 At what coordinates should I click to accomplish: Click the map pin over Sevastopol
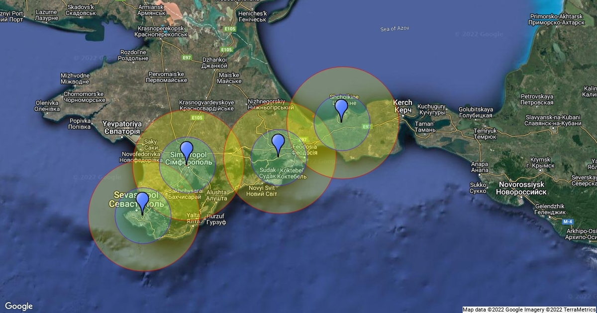pyautogui.click(x=142, y=202)
